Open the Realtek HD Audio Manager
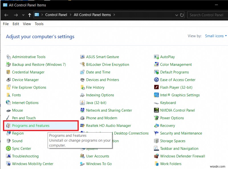The width and height of the screenshot is (228, 169). click(109, 125)
